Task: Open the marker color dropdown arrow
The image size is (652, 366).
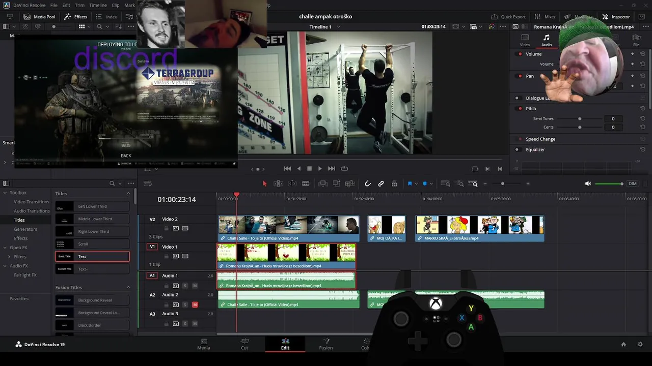Action: coord(431,184)
